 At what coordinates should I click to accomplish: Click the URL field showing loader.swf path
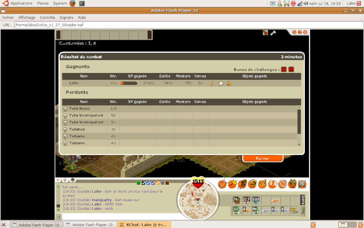(x=189, y=25)
